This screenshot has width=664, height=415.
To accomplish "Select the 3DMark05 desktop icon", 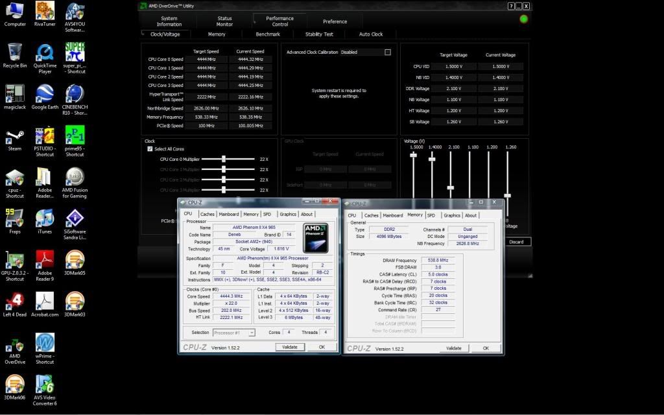I will point(75,263).
